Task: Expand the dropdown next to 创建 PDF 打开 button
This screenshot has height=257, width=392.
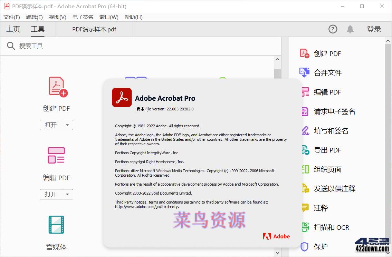Action: [x=68, y=125]
